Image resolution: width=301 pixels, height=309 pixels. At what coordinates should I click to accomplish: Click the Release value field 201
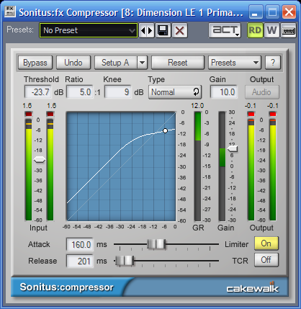[80, 261]
